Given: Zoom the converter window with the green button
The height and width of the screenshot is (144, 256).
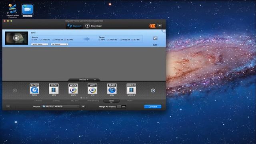Looking at the screenshot, I should (11, 21).
